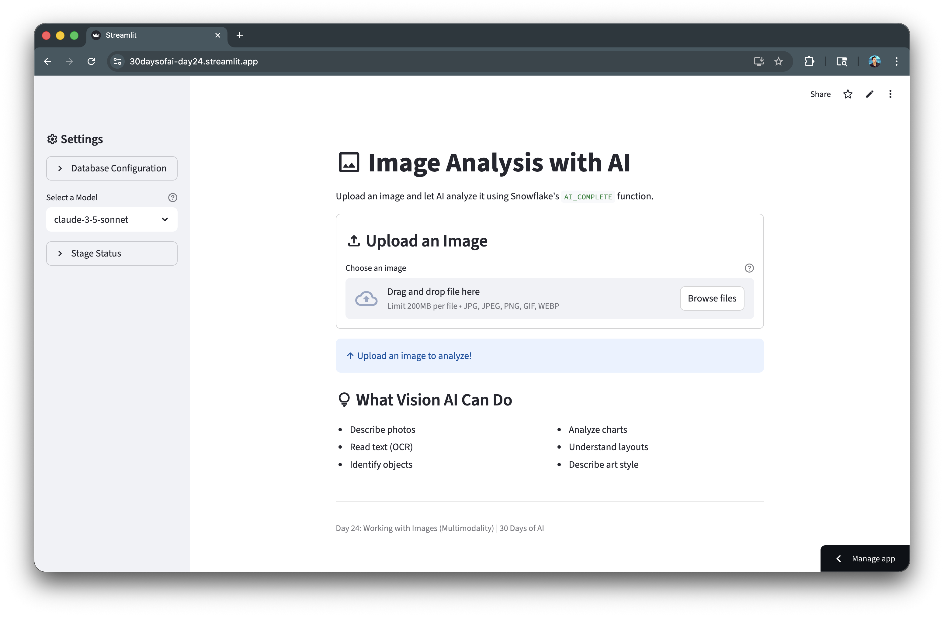This screenshot has width=944, height=617.
Task: Click the Browse files button
Action: tap(712, 298)
